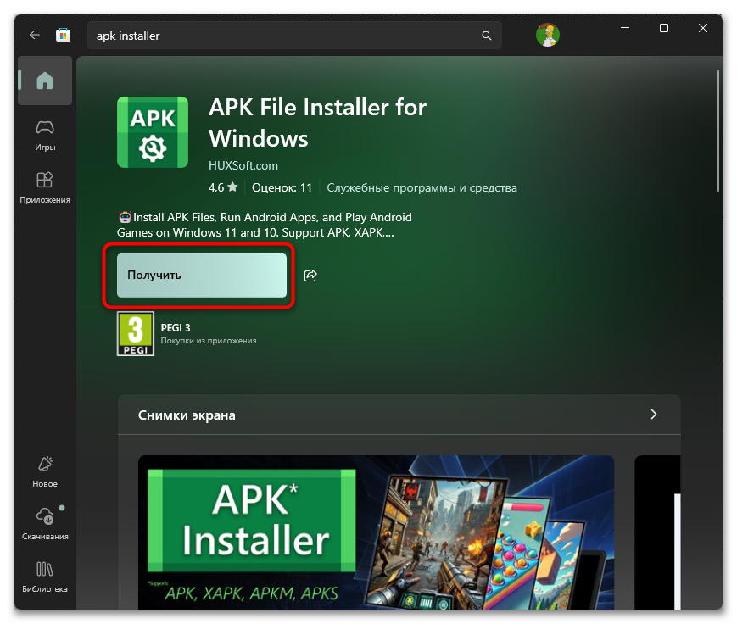Open the Библиотека (Library) section
The image size is (737, 624).
pos(45,576)
